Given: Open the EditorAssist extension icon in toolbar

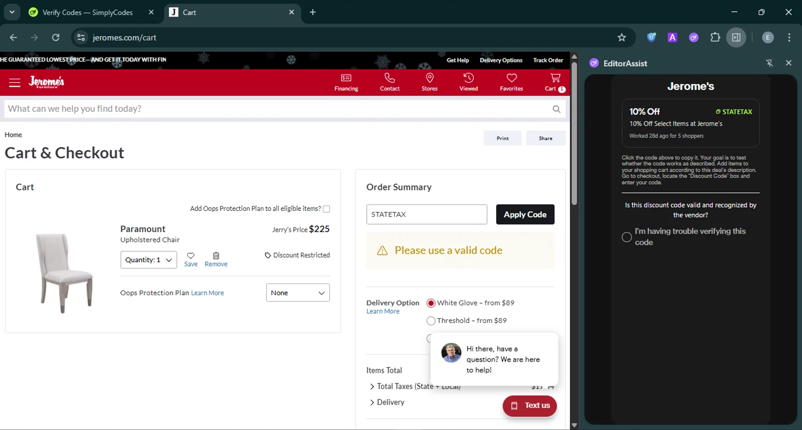Looking at the screenshot, I should tap(693, 37).
